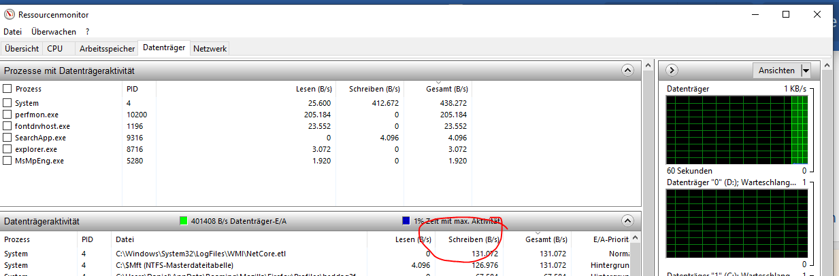Select the fontdrvhost.exe process name
839x276 pixels.
click(x=42, y=126)
